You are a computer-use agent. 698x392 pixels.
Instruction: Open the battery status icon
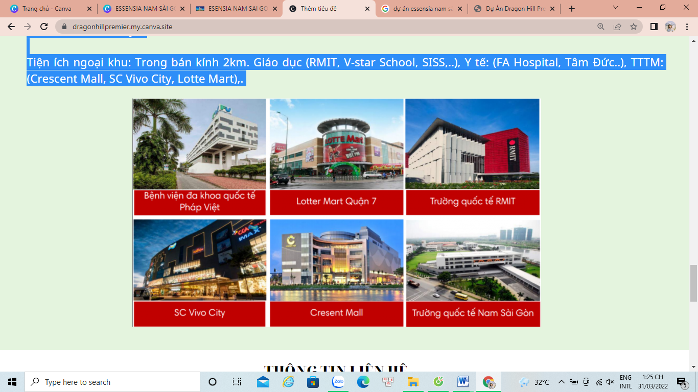tap(573, 382)
